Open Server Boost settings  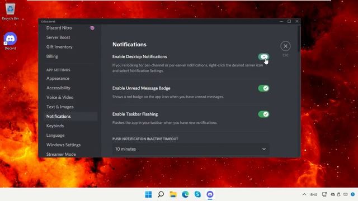58,37
